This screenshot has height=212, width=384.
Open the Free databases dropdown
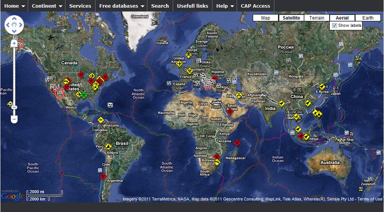pyautogui.click(x=121, y=6)
